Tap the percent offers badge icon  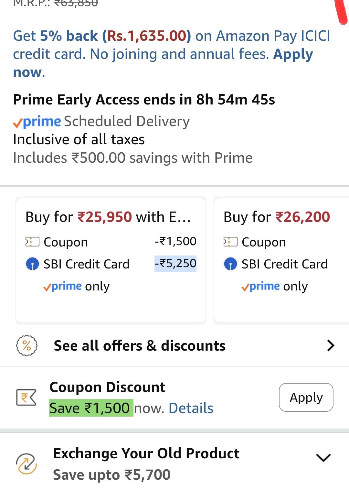point(27,345)
